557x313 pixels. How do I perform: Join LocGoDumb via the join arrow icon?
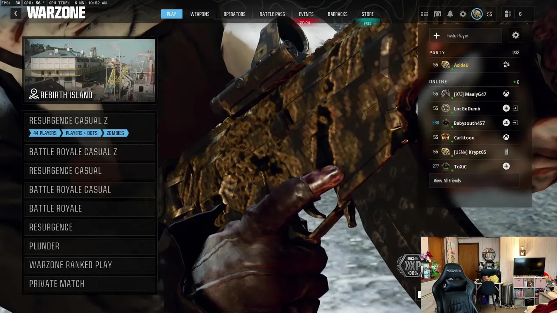515,108
